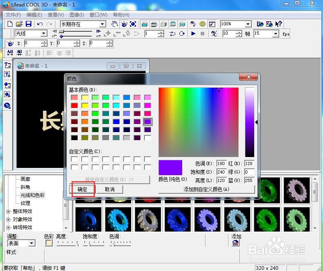Screen dimensions: 323x271
Task: Select the Resize object tool
Action: (x=133, y=24)
